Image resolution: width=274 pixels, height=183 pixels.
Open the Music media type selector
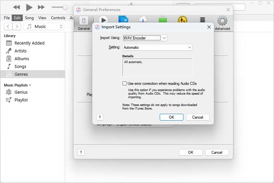tap(44, 26)
